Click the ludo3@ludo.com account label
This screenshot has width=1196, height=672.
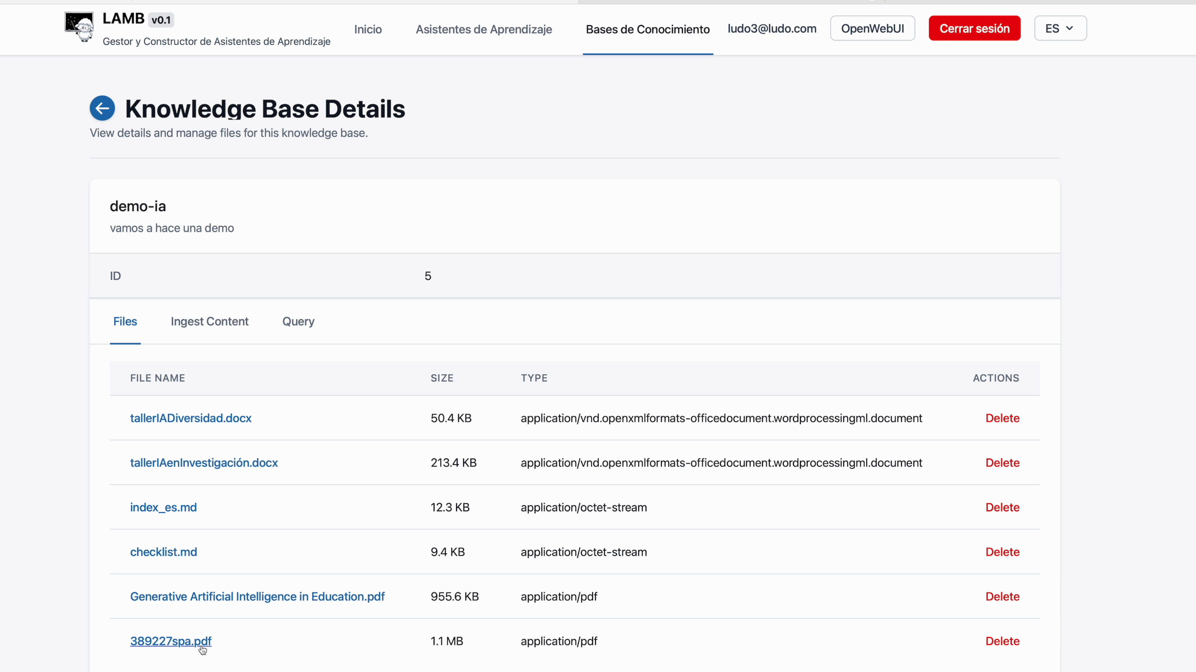click(771, 29)
